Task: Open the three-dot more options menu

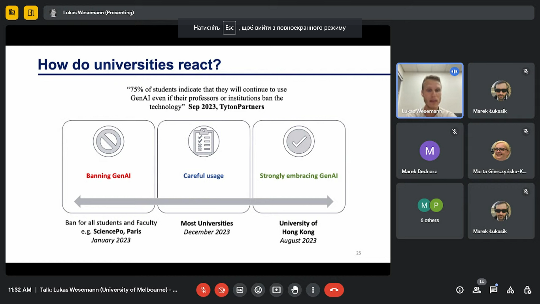Action: (313, 290)
